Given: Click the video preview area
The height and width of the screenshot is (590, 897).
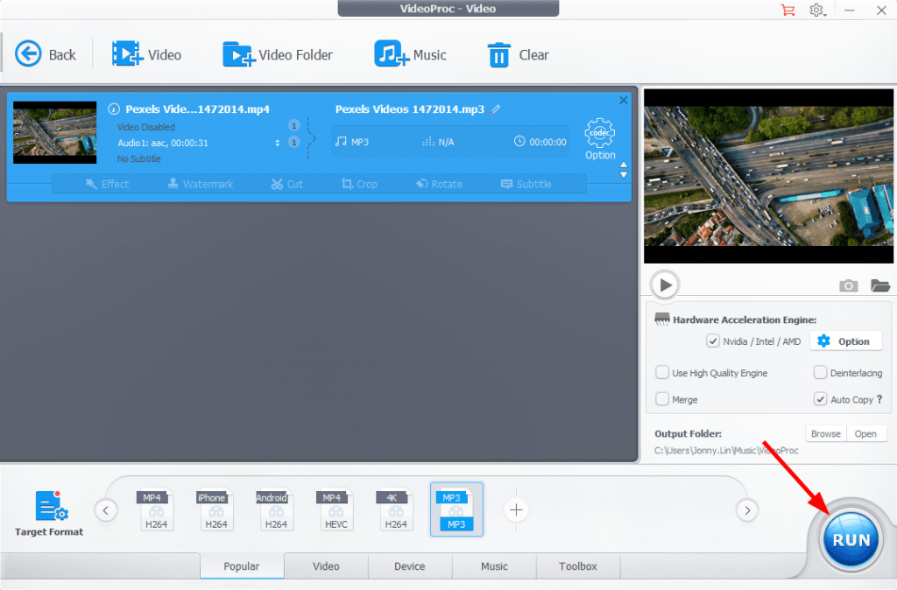Looking at the screenshot, I should (x=768, y=176).
